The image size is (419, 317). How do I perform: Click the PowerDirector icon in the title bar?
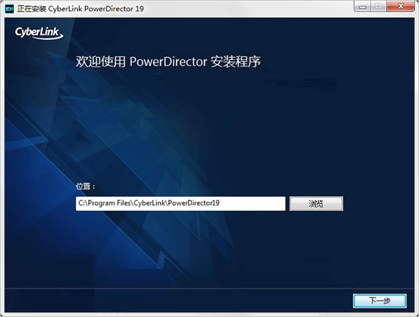[9, 9]
